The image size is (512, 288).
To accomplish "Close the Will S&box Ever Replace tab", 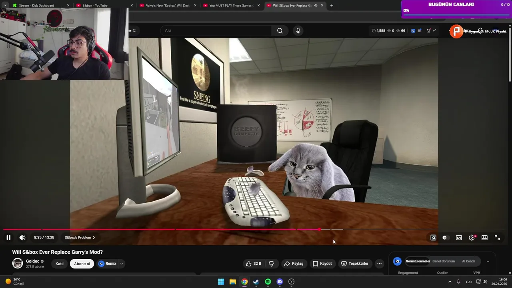I will (x=322, y=6).
